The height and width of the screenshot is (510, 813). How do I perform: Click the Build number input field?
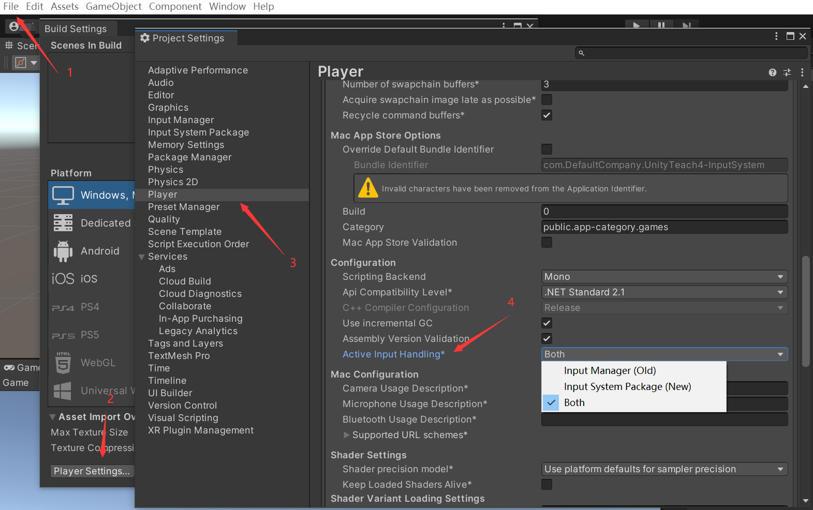click(x=664, y=212)
